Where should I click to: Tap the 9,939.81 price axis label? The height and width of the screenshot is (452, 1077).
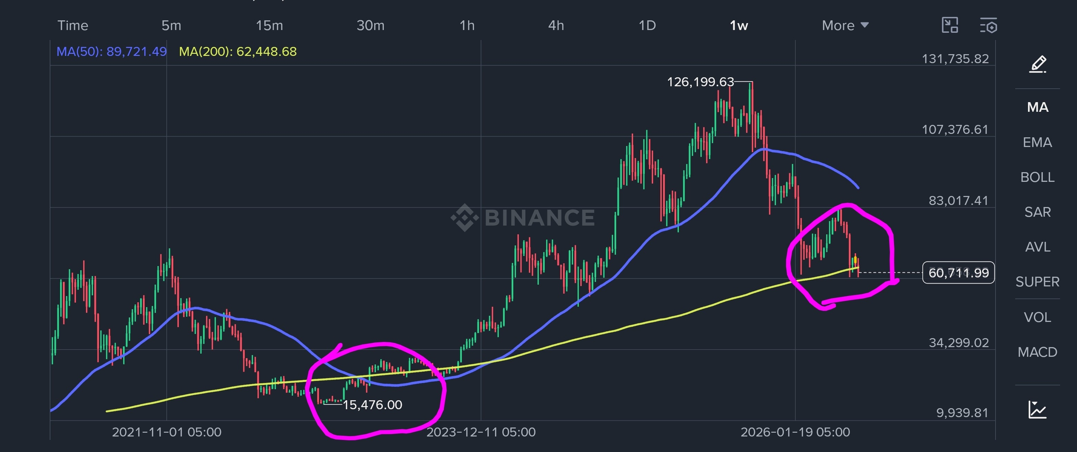962,413
